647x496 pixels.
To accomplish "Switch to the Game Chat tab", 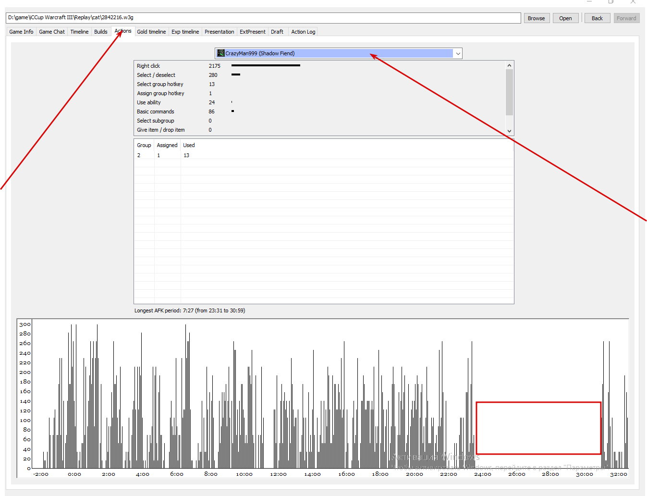I will [x=52, y=32].
